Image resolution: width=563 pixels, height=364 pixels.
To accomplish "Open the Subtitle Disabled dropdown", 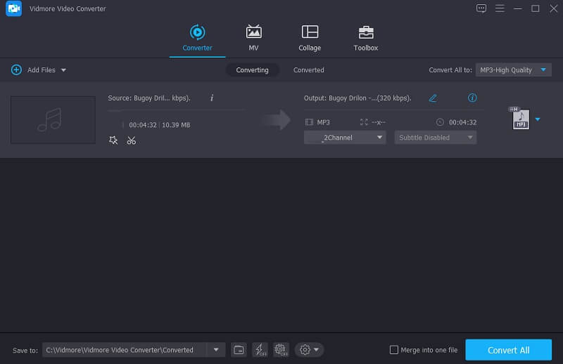I will (435, 138).
